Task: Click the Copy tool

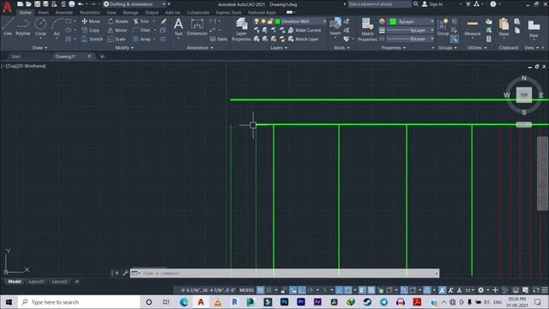Action: (x=91, y=30)
